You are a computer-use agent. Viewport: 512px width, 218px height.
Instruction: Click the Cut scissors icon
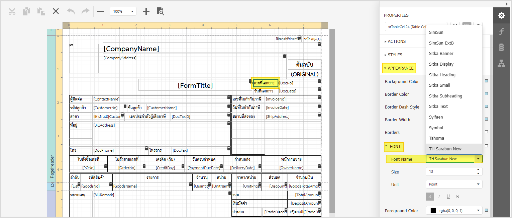pyautogui.click(x=12, y=11)
